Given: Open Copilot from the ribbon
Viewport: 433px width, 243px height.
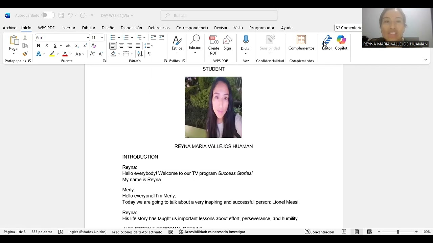Looking at the screenshot, I should pyautogui.click(x=341, y=43).
